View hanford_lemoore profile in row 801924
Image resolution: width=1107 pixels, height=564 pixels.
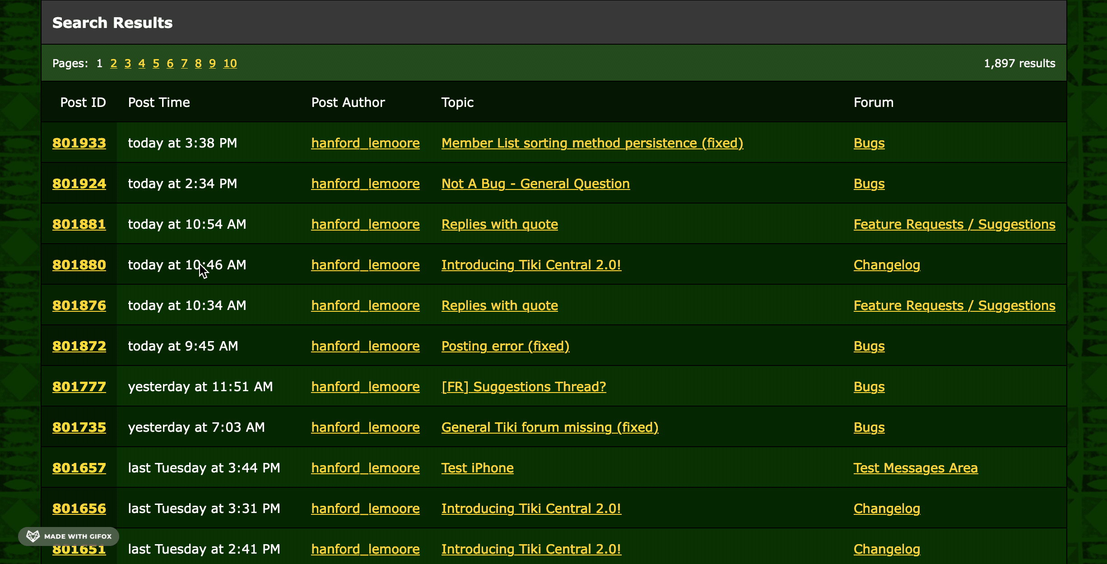click(x=365, y=184)
